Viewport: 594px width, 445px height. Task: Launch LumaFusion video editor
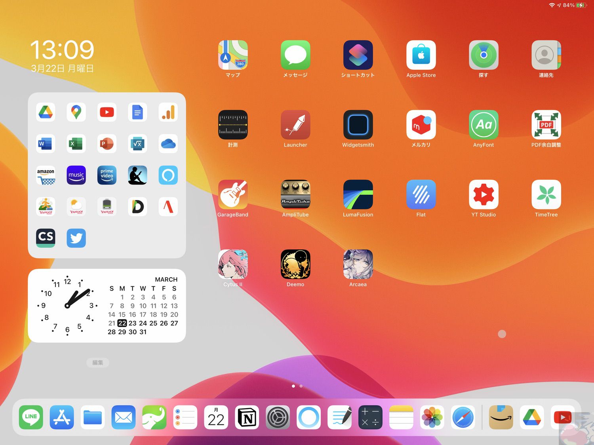[358, 194]
